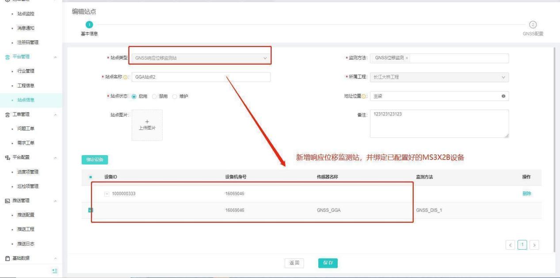Collapse device row 1000000333 in table
The height and width of the screenshot is (278, 560).
tap(107, 194)
